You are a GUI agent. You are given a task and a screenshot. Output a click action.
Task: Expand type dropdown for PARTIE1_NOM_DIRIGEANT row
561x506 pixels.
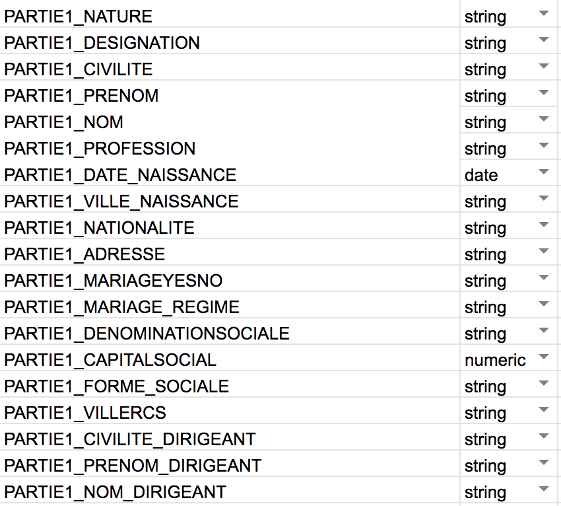point(543,489)
